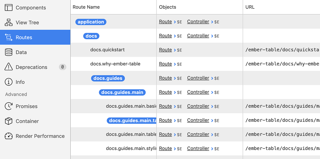Click the Container box icon
This screenshot has width=320, height=159.
tap(8, 121)
